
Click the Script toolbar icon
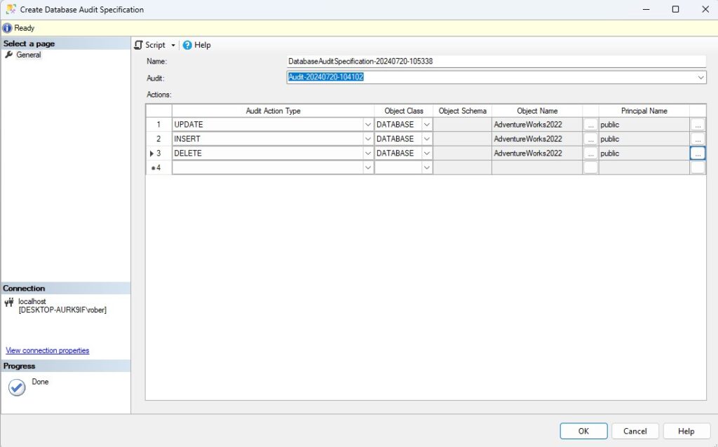(139, 45)
